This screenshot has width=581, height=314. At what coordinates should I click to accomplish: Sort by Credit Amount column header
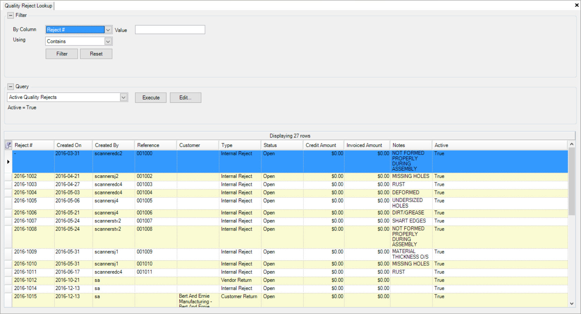point(324,145)
